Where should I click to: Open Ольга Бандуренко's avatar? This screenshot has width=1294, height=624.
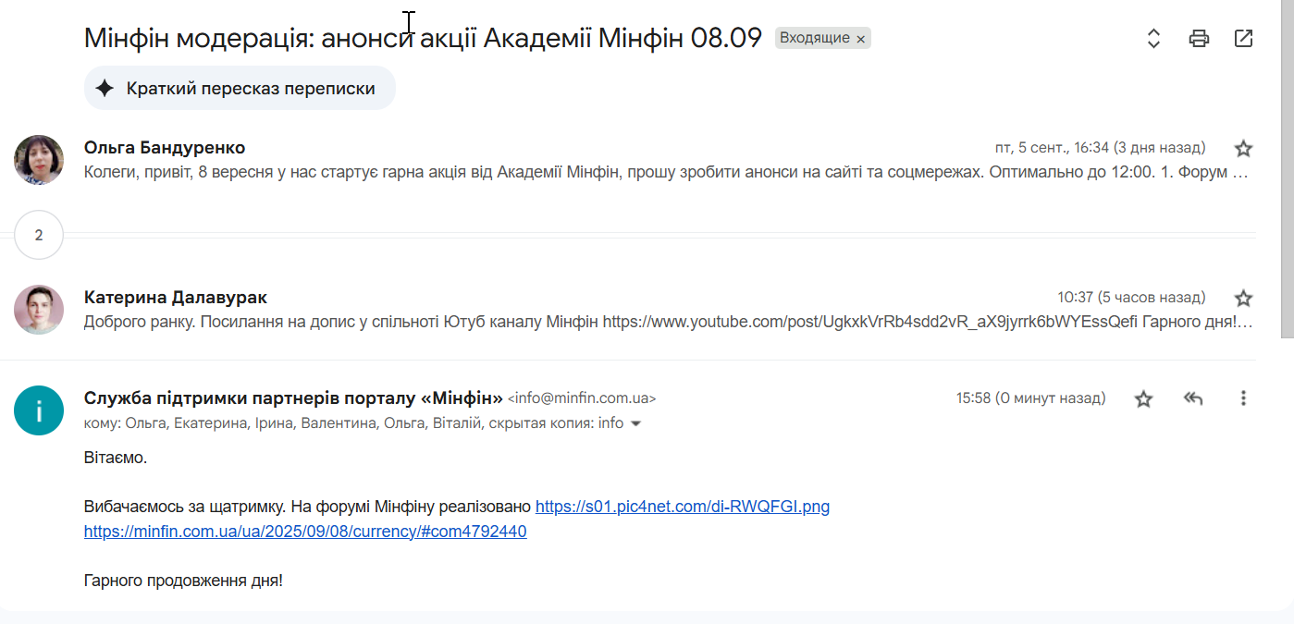(x=39, y=160)
